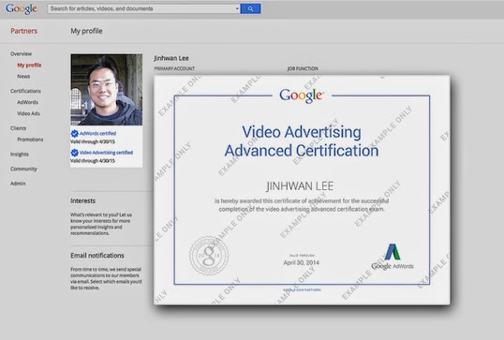
Task: Click the blue search magnifier button
Action: 250,8
